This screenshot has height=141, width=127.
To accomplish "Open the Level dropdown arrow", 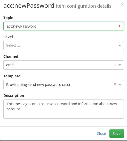I will tap(120, 46).
